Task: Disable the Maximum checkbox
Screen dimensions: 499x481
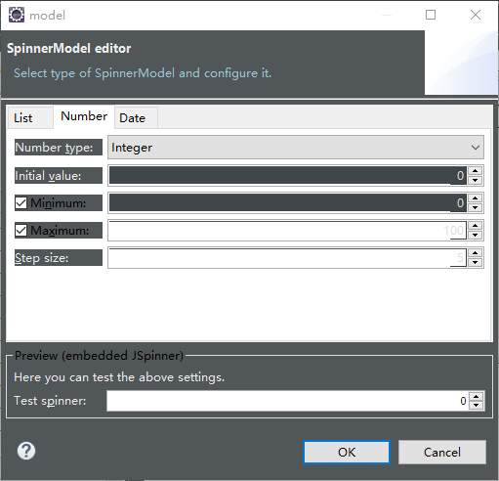Action: click(x=21, y=231)
